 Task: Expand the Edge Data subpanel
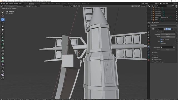[156, 57]
